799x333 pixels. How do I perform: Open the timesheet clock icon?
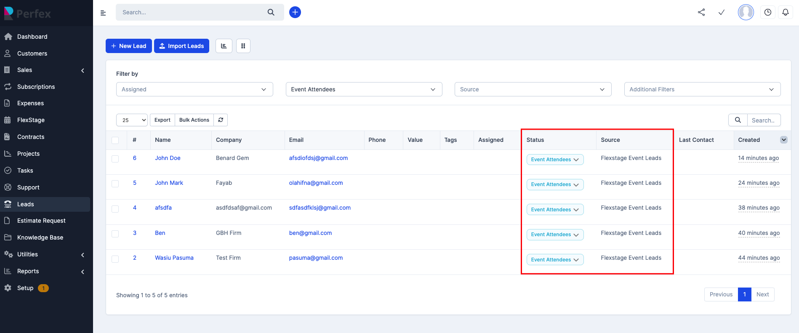tap(768, 12)
